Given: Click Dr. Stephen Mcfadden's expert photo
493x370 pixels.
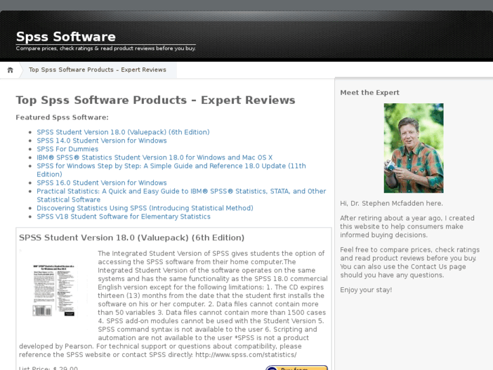Looking at the screenshot, I should 414,148.
